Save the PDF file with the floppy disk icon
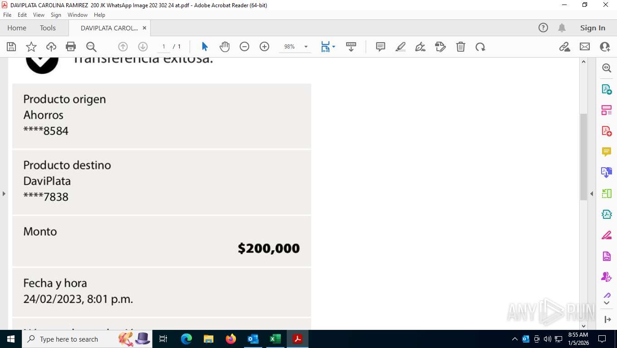The width and height of the screenshot is (617, 348). coord(11,47)
